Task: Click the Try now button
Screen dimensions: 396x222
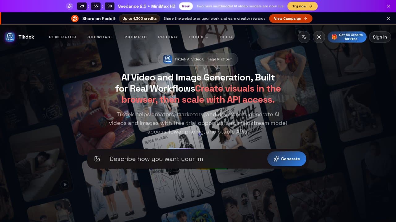Action: point(303,6)
